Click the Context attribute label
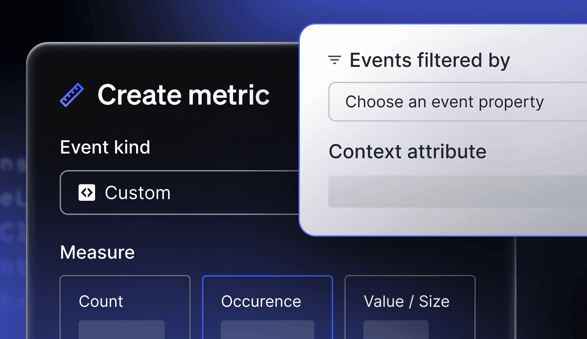This screenshot has width=587, height=339. tap(408, 152)
